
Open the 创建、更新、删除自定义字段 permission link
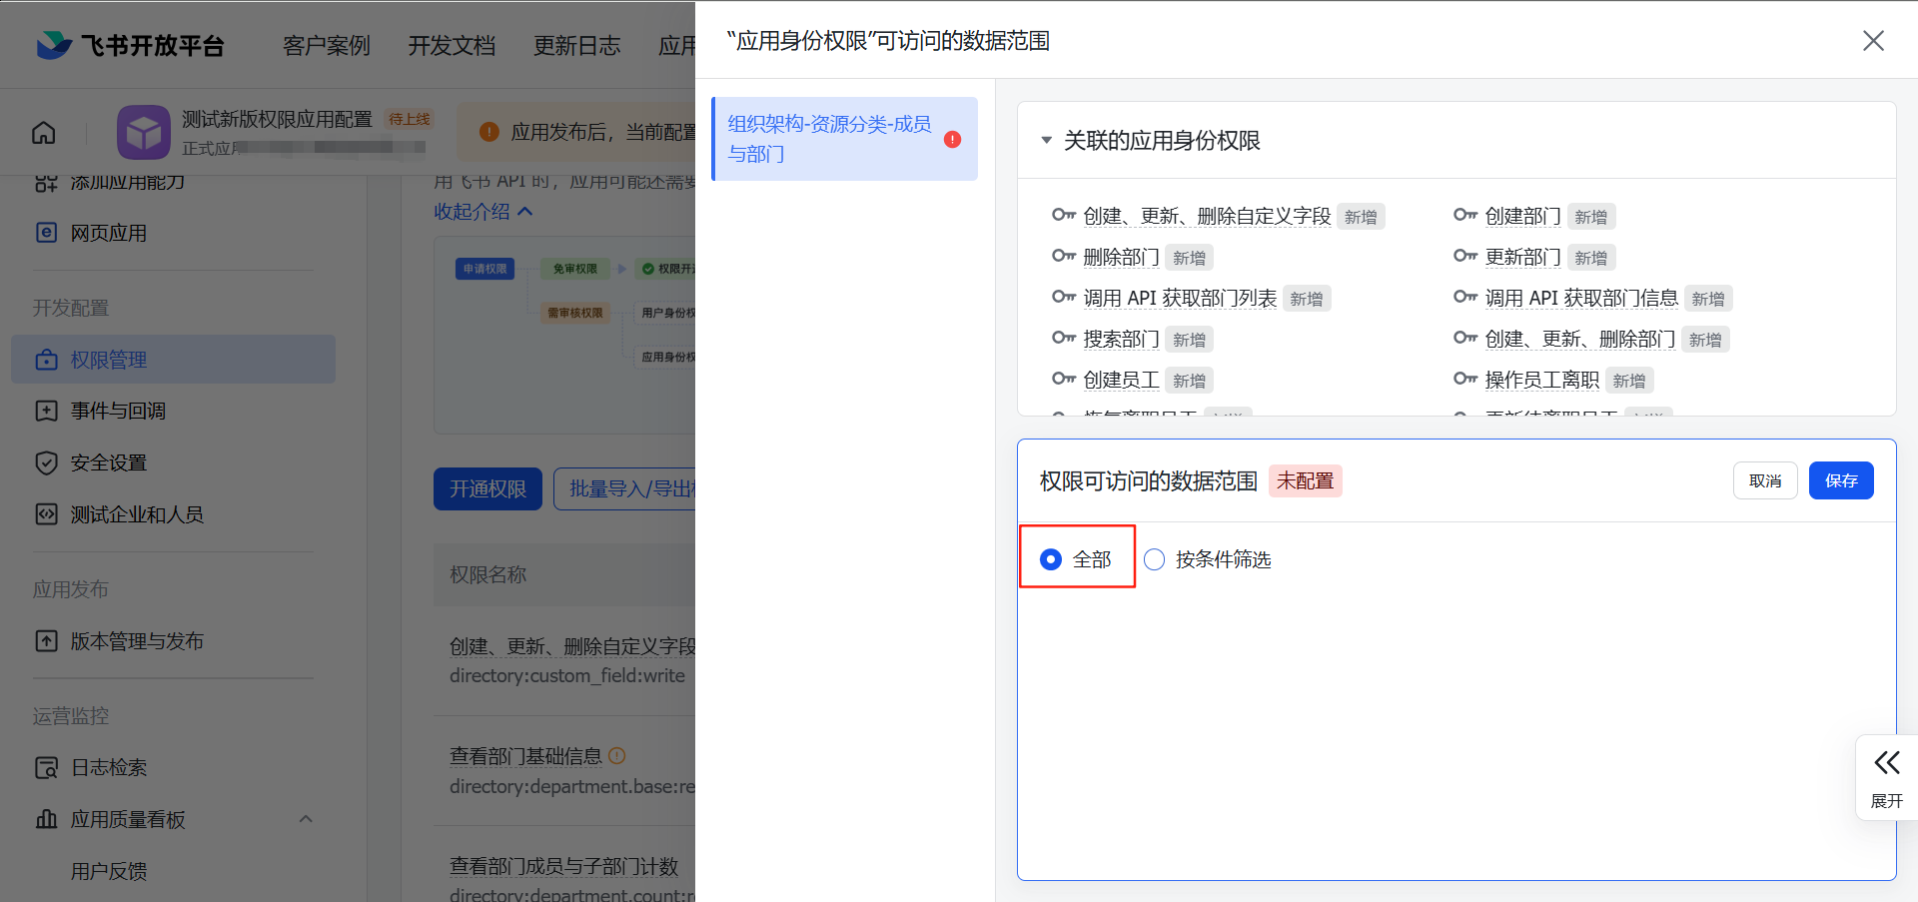coord(1207,216)
